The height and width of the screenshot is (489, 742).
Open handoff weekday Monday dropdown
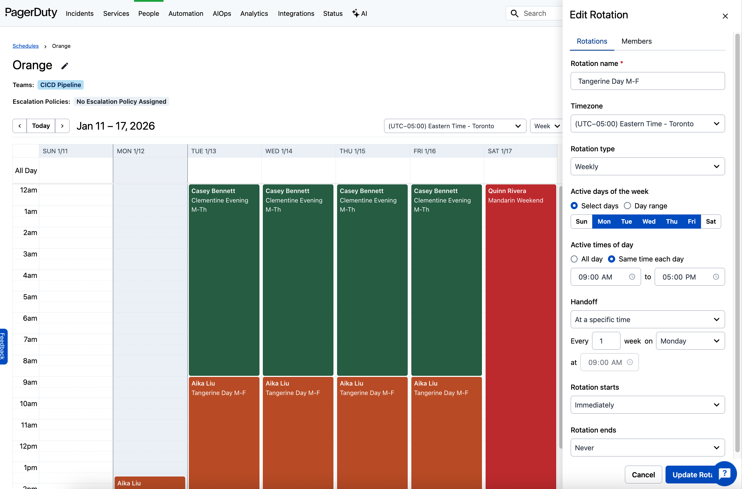pyautogui.click(x=690, y=341)
